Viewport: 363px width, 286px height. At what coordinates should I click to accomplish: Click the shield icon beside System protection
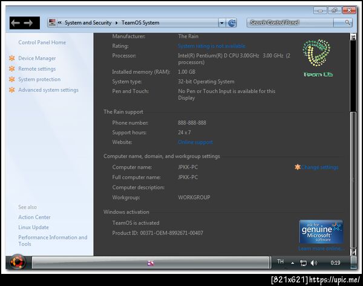click(12, 79)
